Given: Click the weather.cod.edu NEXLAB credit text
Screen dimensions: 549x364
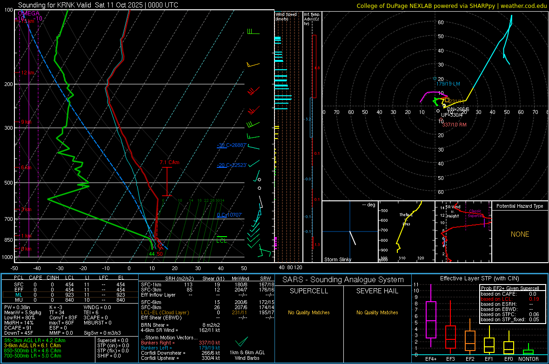Looking at the screenshot, I should point(451,6).
